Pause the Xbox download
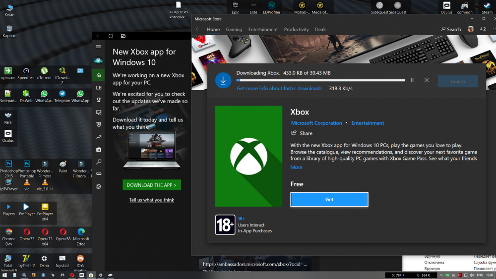Screen dimensions: 496x279 412,80
